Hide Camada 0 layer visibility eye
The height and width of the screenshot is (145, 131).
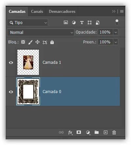tap(11, 92)
